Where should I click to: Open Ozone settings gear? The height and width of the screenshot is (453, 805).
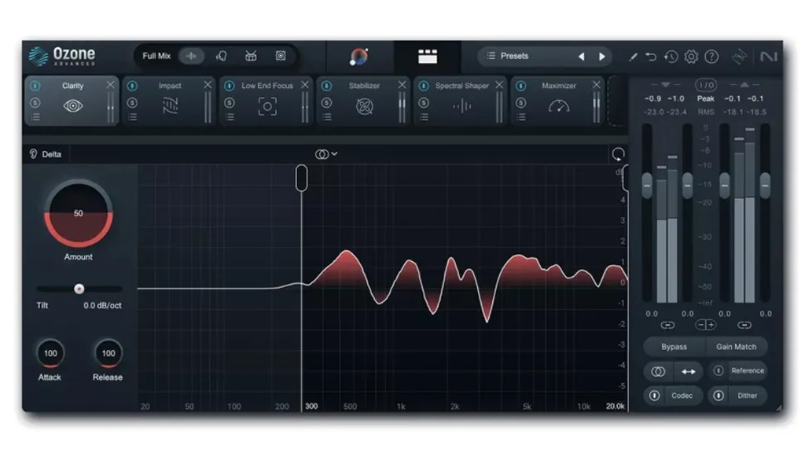691,57
